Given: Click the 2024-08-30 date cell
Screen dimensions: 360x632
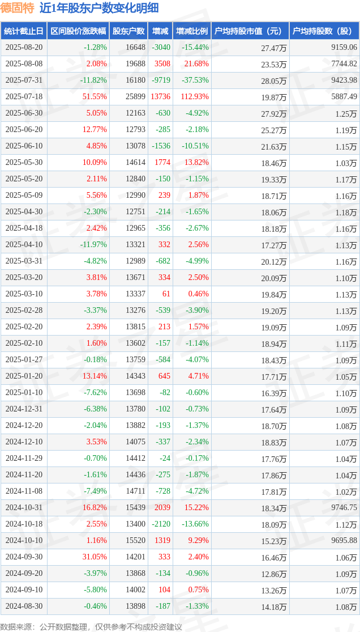Looking at the screenshot, I should [x=24, y=606].
